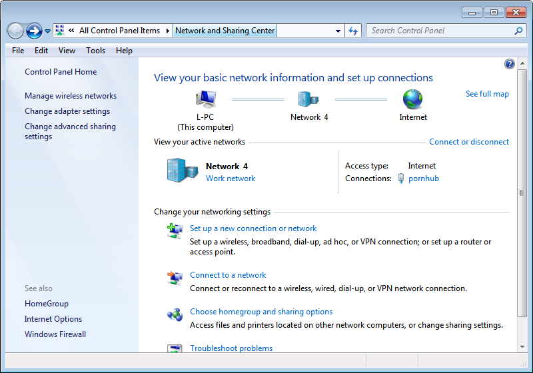Click the Network and Sharing Center breadcrumb

click(225, 31)
